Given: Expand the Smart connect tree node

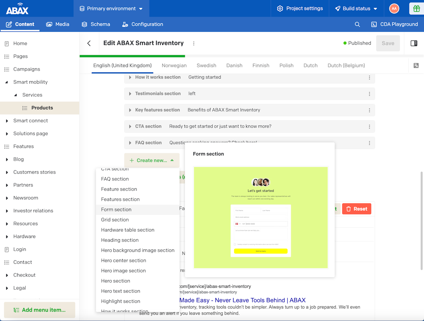Looking at the screenshot, I should pos(7,121).
